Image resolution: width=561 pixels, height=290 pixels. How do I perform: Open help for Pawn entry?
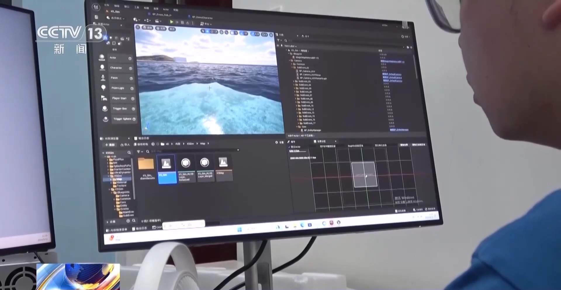click(x=131, y=78)
